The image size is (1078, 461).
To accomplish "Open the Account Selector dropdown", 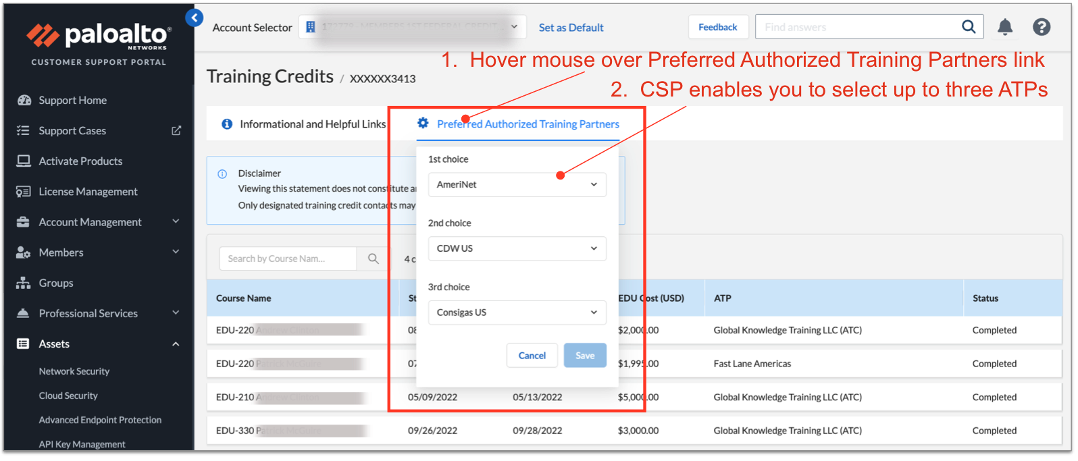I will click(413, 27).
